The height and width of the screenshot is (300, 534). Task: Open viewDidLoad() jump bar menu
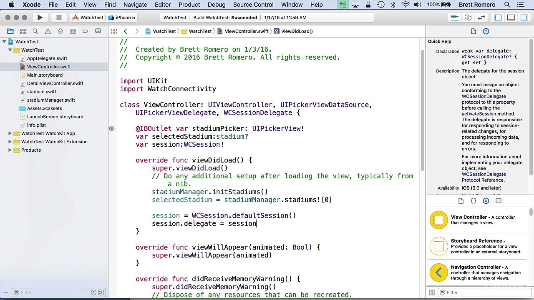click(x=293, y=31)
